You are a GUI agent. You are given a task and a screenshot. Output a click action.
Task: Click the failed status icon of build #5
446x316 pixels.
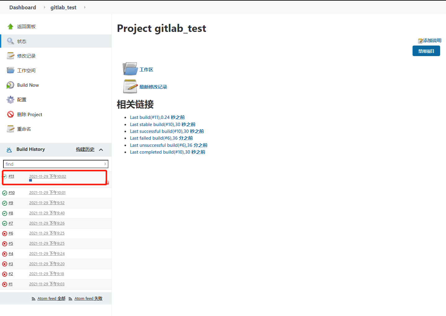pyautogui.click(x=5, y=244)
